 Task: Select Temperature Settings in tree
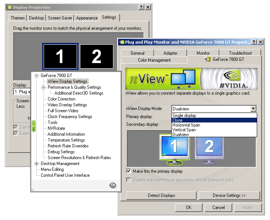[66, 140]
